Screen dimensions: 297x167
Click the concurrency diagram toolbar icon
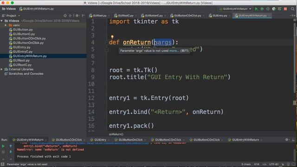pos(279,9)
